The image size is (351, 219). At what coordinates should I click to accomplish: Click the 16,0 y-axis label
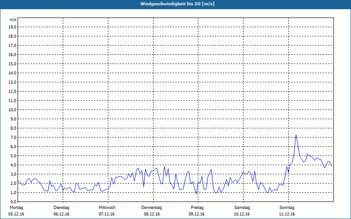click(12, 54)
